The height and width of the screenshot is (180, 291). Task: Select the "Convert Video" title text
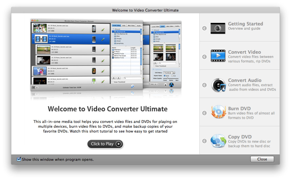[244, 52]
